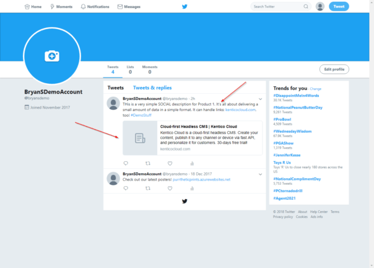This screenshot has width=374, height=268.
Task: Click the Edit profile button
Action: pos(334,69)
